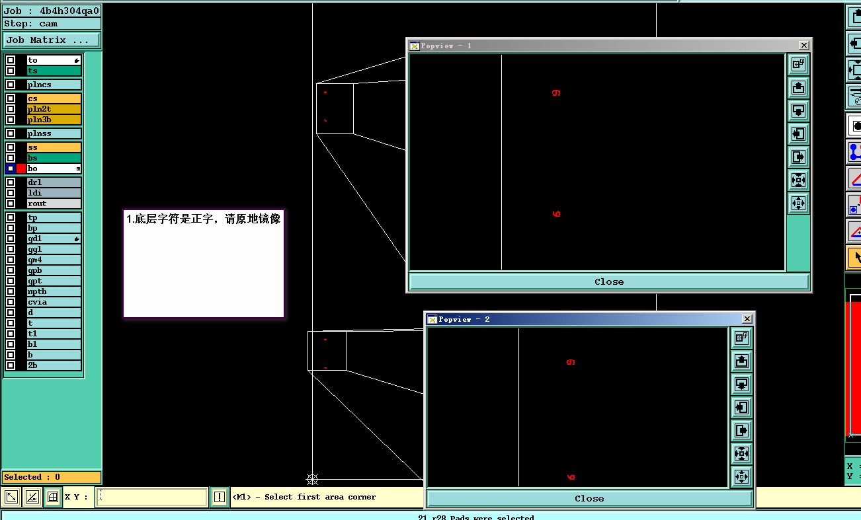This screenshot has width=861, height=520.
Task: Click the Selected : 0 status label
Action: point(52,477)
